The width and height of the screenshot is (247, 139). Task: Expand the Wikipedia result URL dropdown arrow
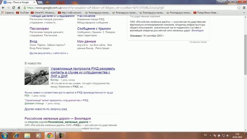tap(90, 122)
